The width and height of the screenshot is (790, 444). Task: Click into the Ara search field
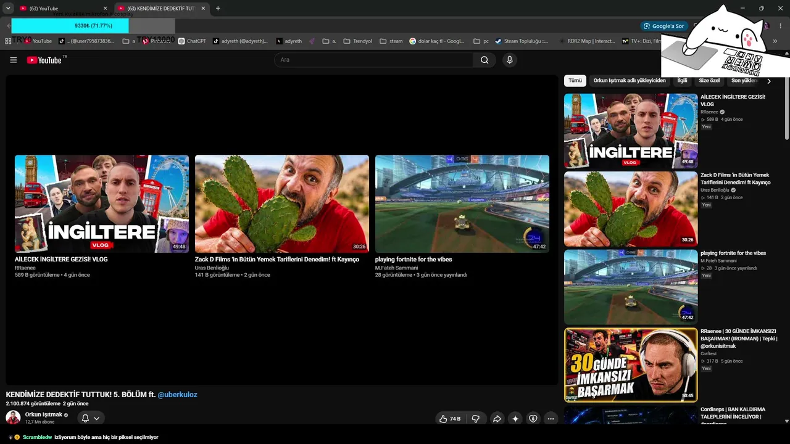tap(374, 60)
